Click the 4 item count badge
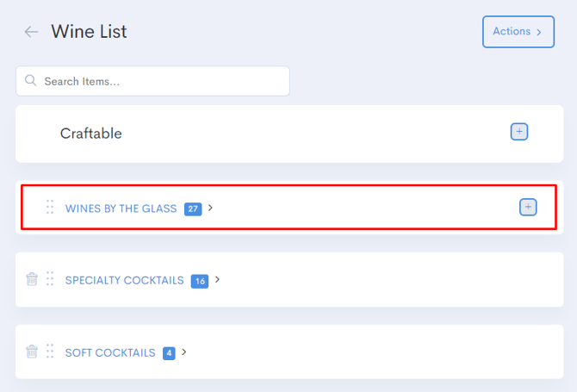The image size is (577, 392). (x=169, y=353)
